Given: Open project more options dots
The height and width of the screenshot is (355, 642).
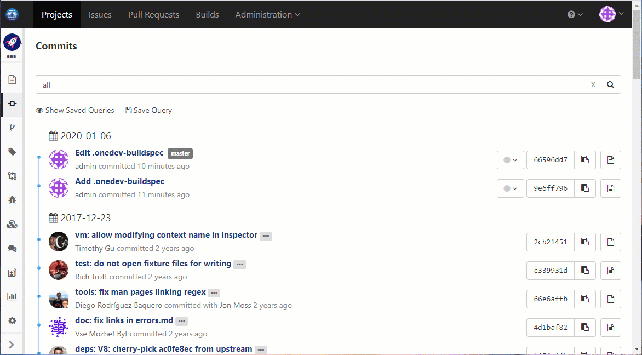Looking at the screenshot, I should [x=12, y=56].
